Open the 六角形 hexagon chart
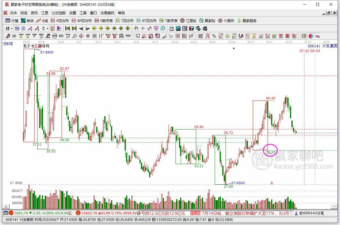The width and height of the screenshot is (340, 225). [226, 21]
